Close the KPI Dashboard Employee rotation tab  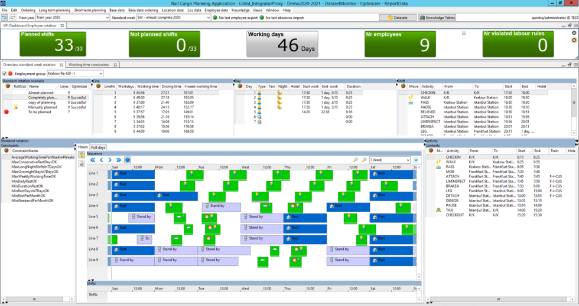pos(63,25)
